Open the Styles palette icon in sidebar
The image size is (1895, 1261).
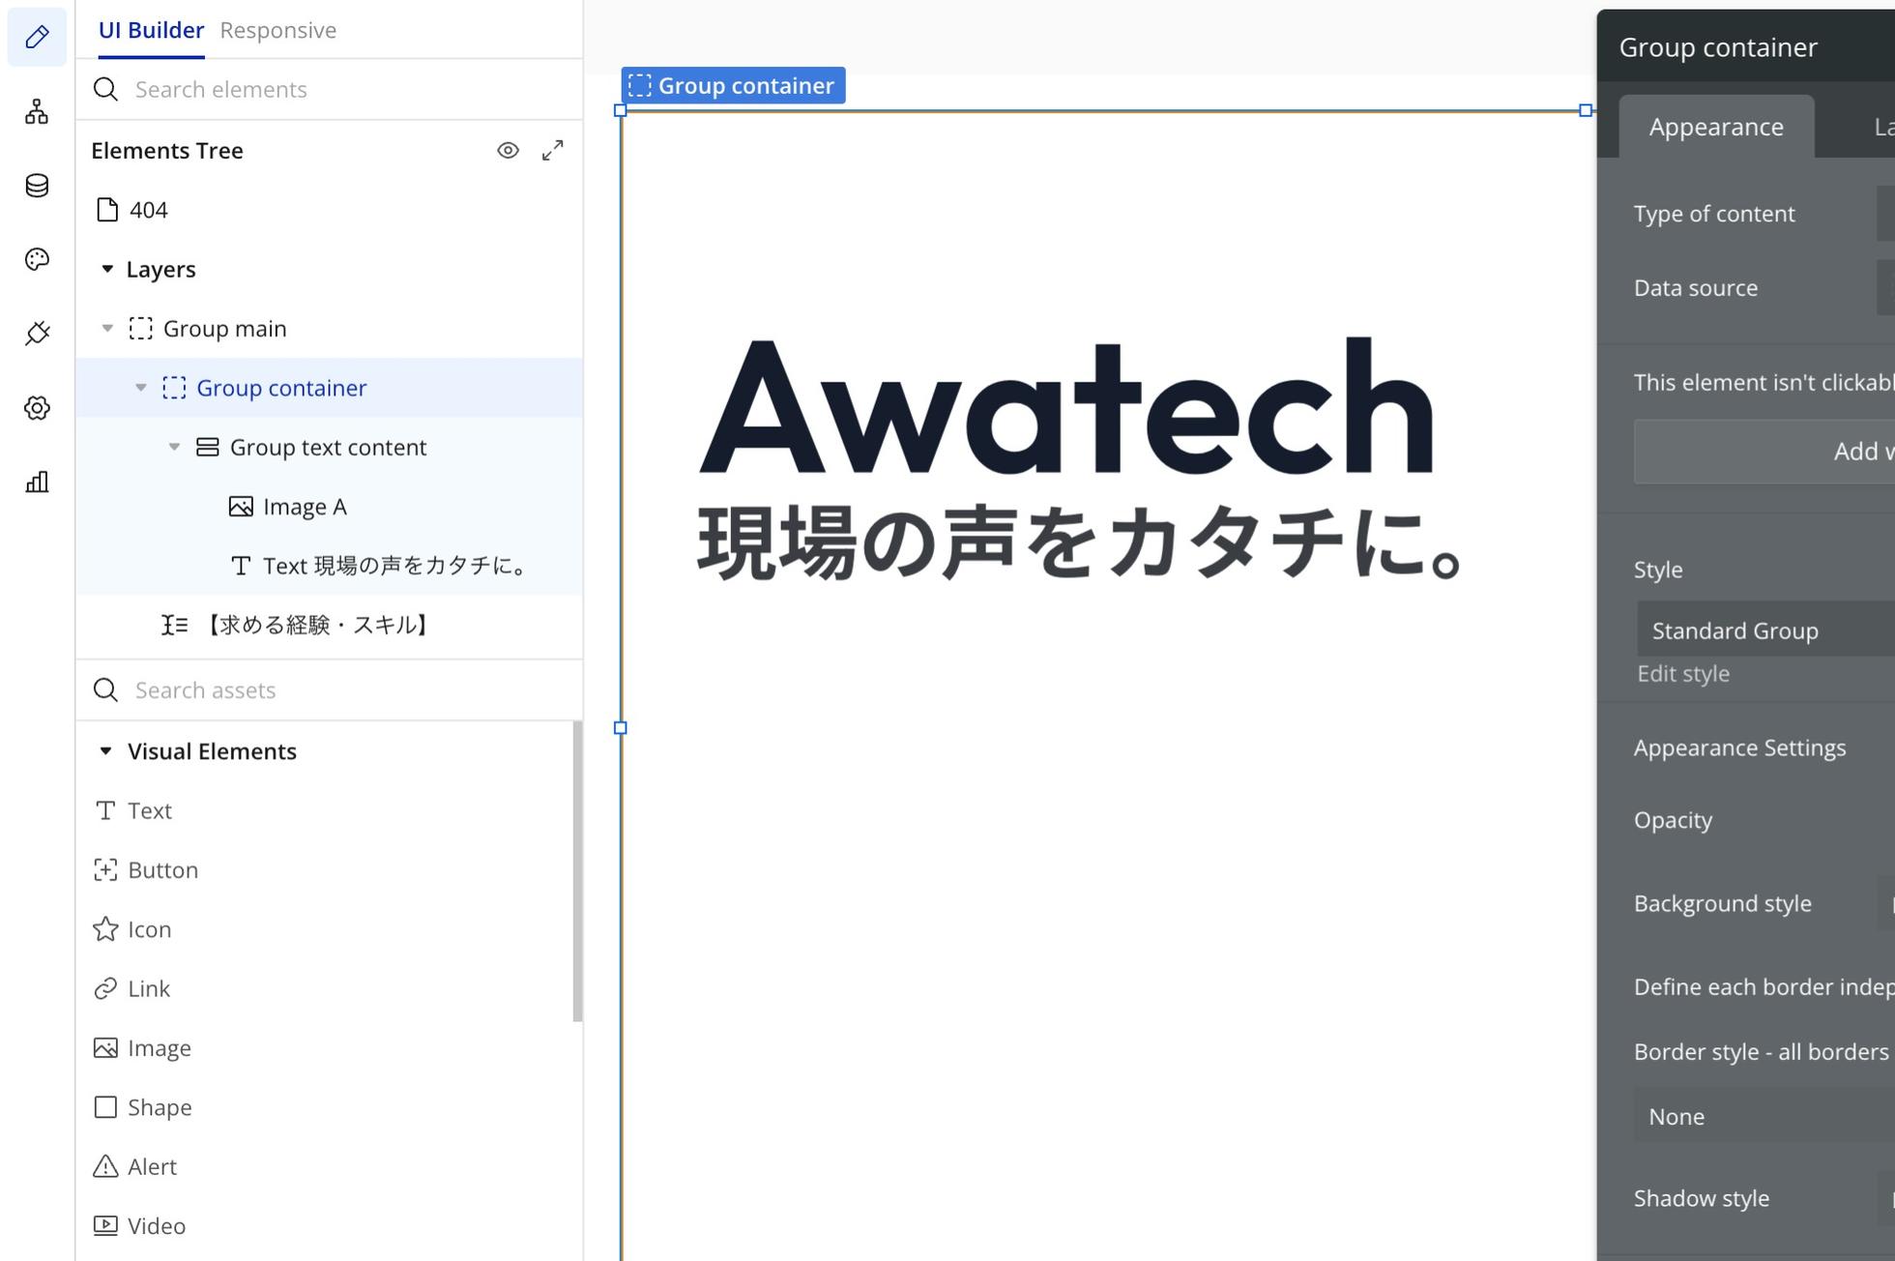(37, 259)
